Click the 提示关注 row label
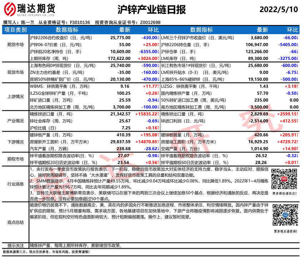This screenshot has width=301, height=258. 15,245
